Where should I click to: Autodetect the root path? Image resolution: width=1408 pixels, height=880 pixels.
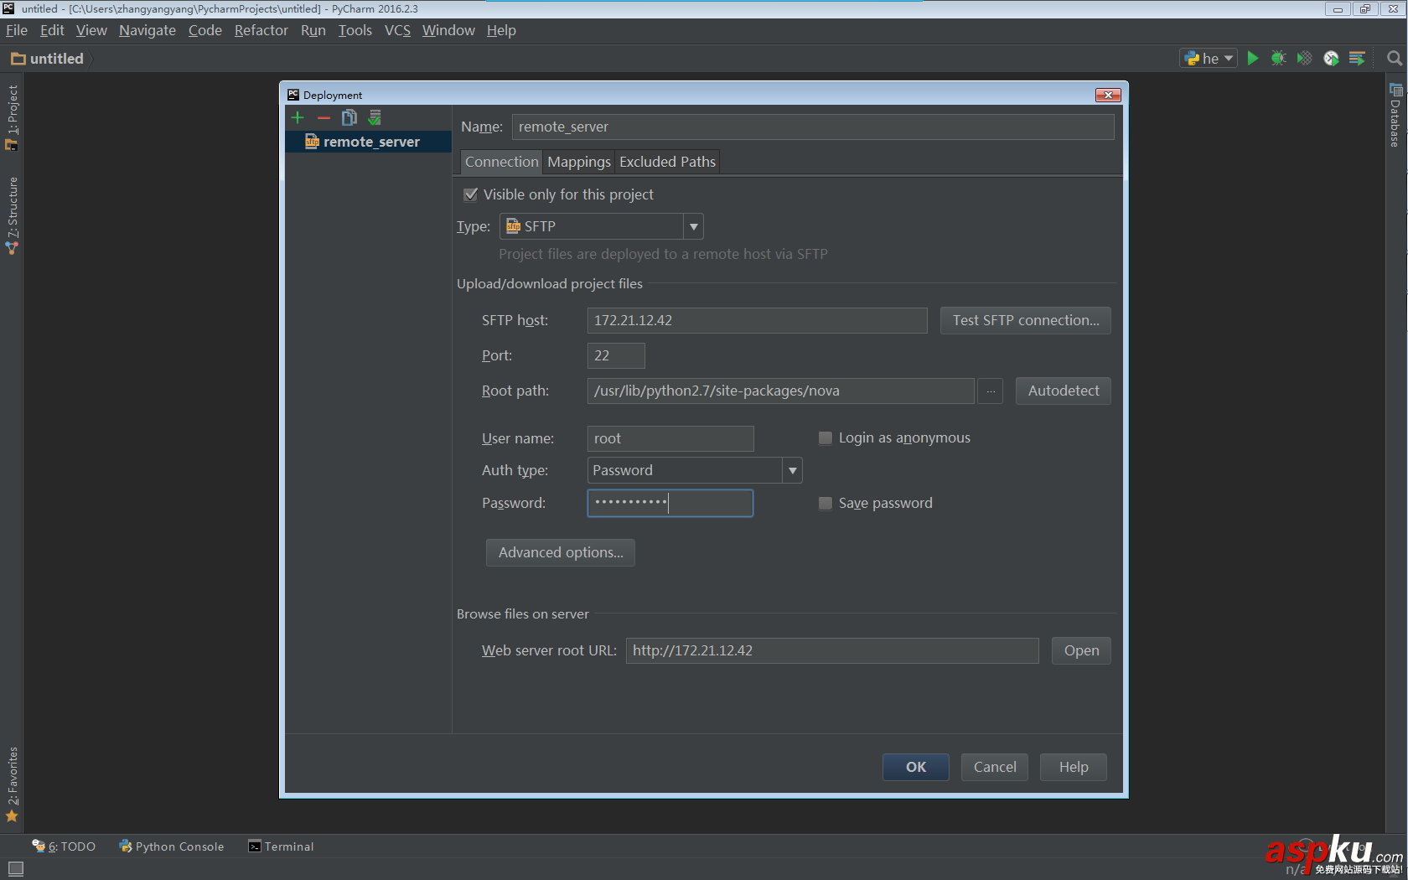click(1062, 391)
